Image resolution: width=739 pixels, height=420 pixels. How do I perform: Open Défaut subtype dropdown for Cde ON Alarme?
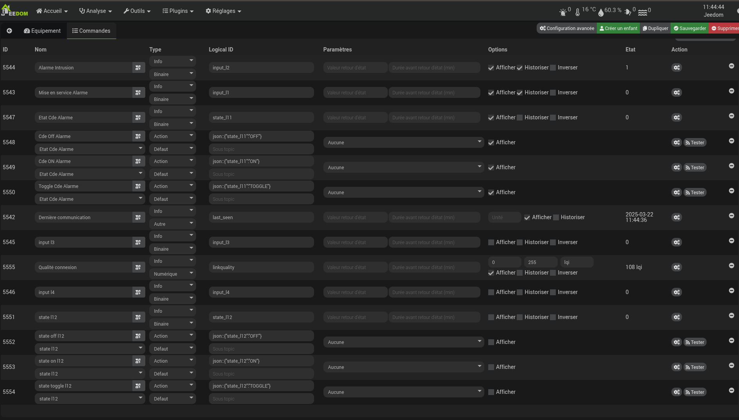click(172, 174)
